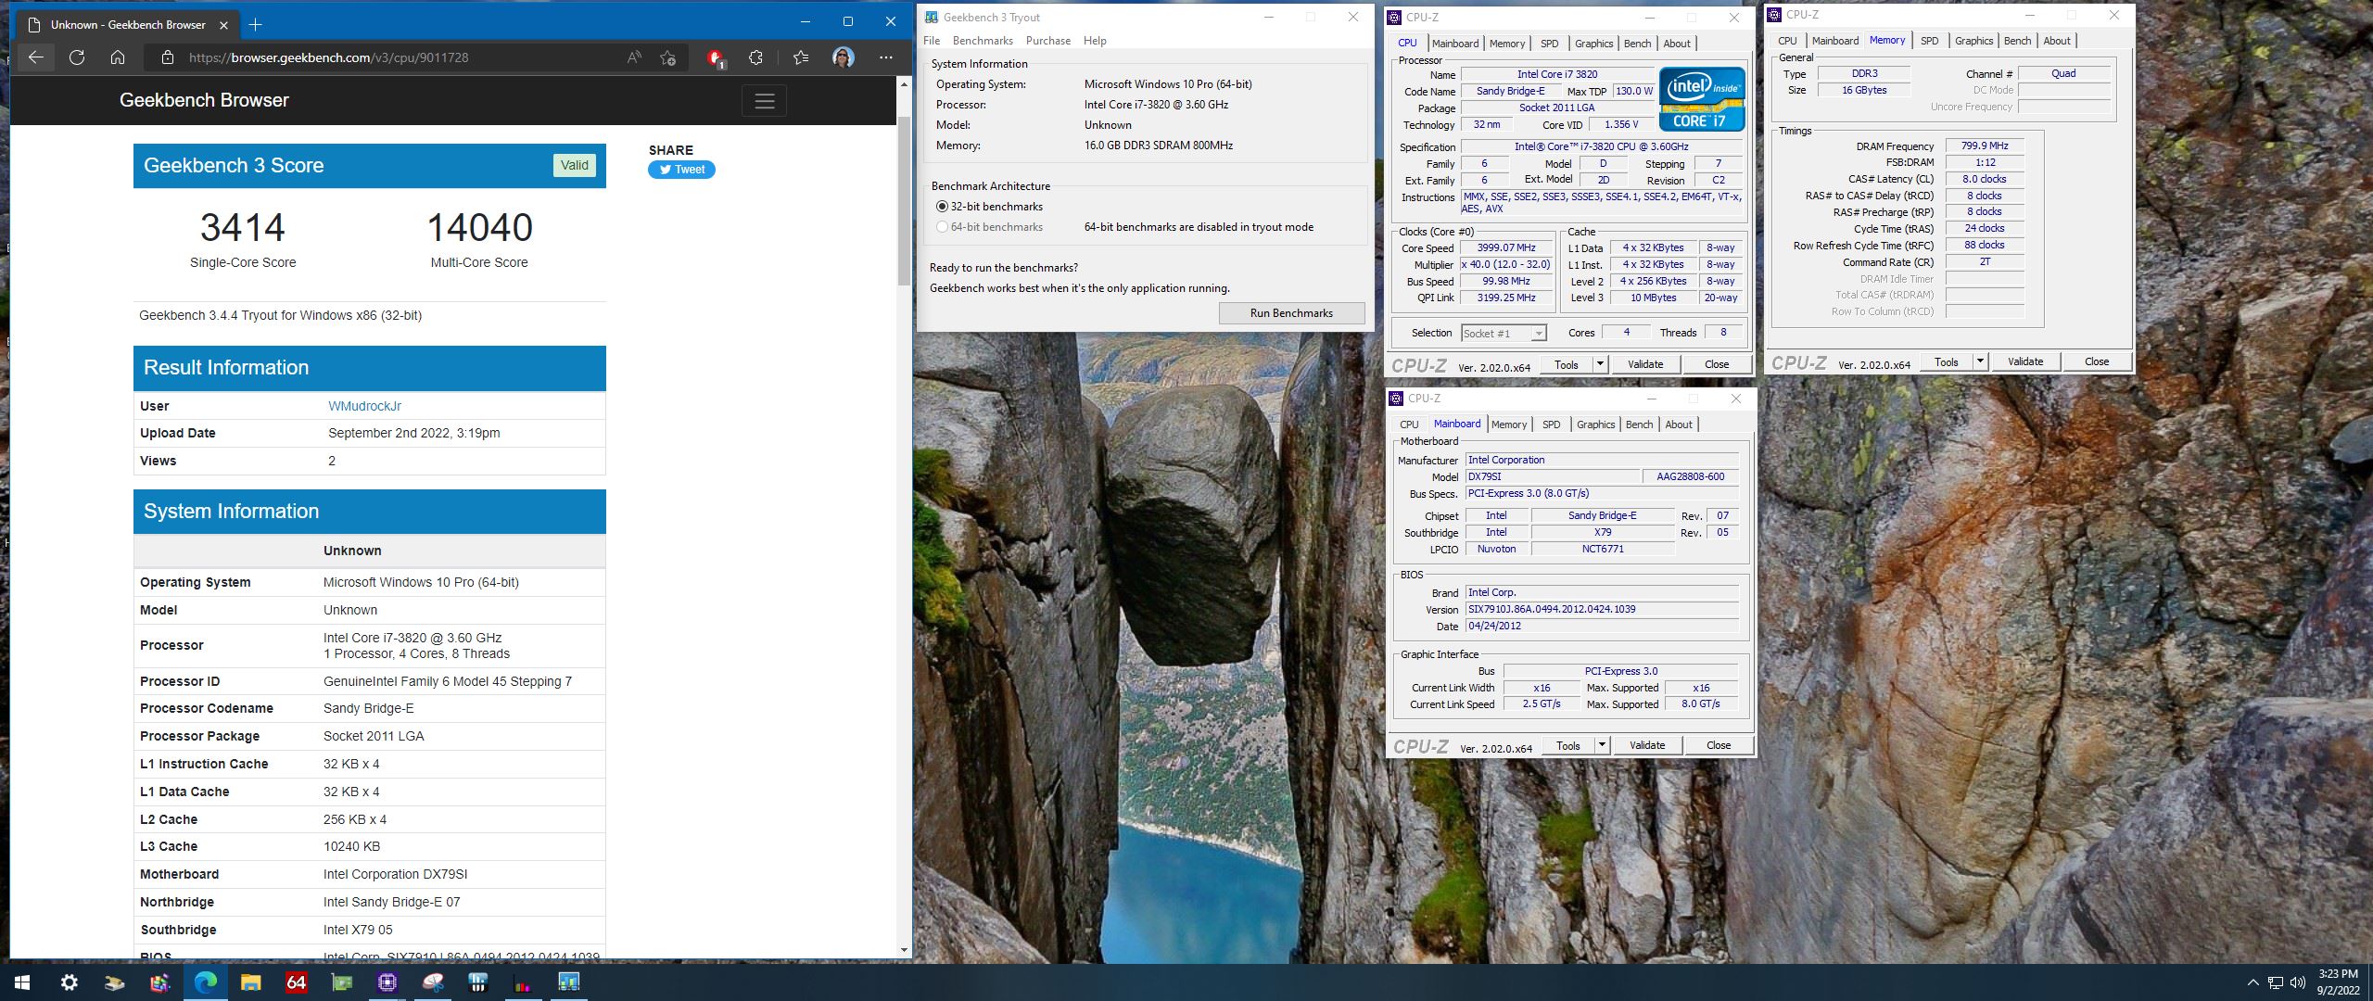The image size is (2373, 1001).
Task: Click scroll down arrow of browser page
Action: pos(904,950)
